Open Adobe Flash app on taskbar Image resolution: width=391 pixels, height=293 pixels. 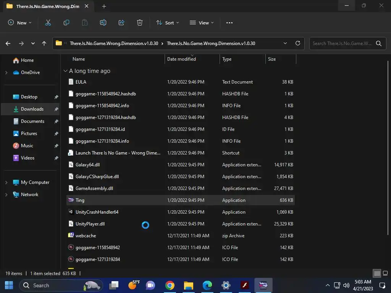[245, 285]
